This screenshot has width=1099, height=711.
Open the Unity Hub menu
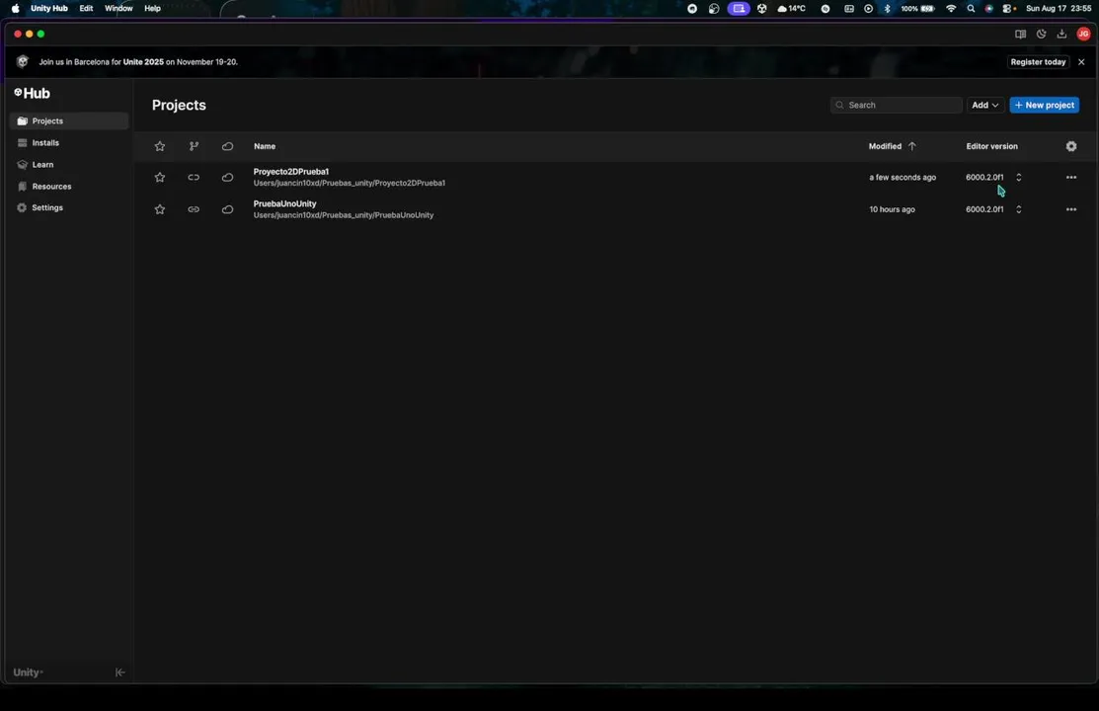click(49, 9)
